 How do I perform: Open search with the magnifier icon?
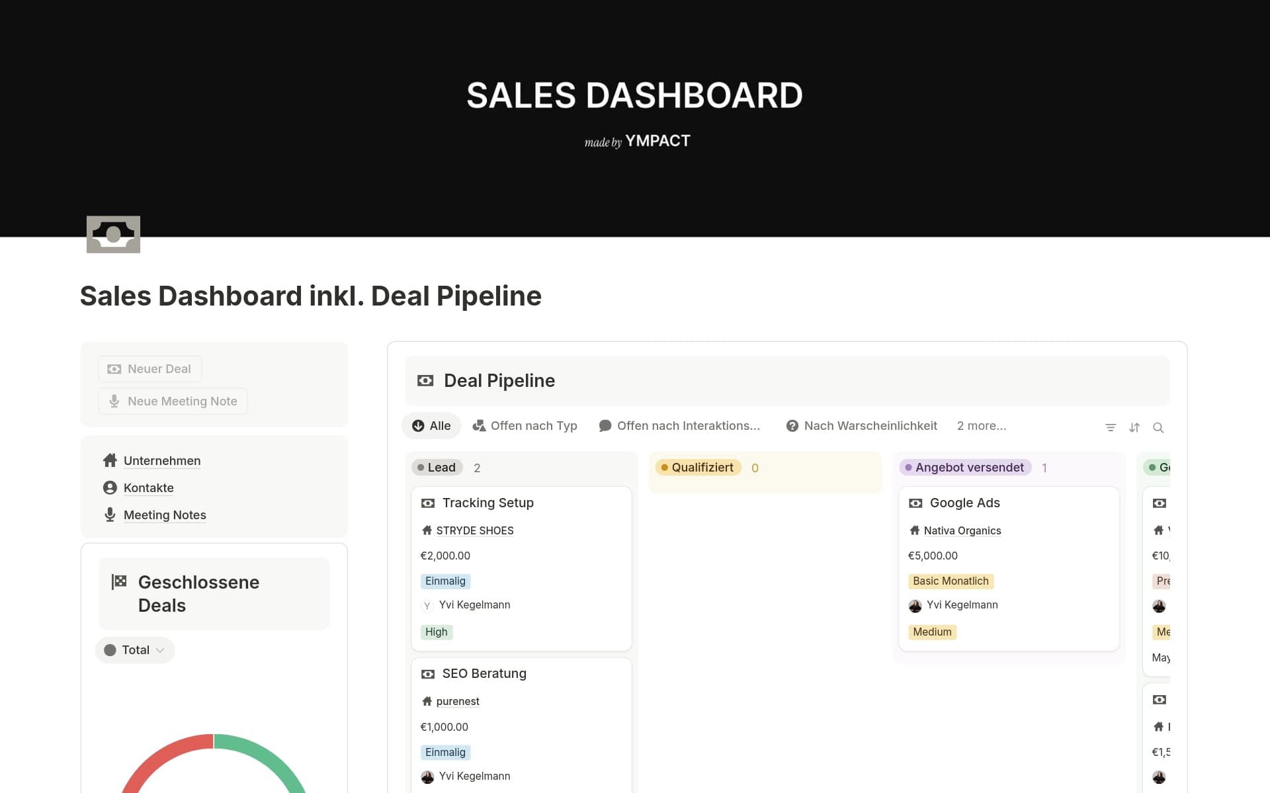(x=1158, y=428)
